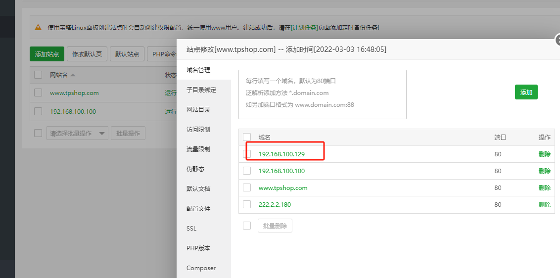This screenshot has width=560, height=278.
Task: Click the domain name input textarea
Action: tap(322, 94)
